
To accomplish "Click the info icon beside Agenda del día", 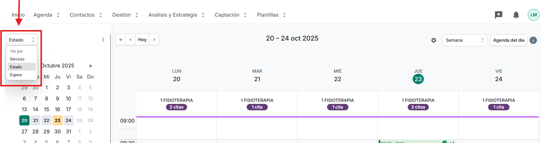I will [533, 40].
